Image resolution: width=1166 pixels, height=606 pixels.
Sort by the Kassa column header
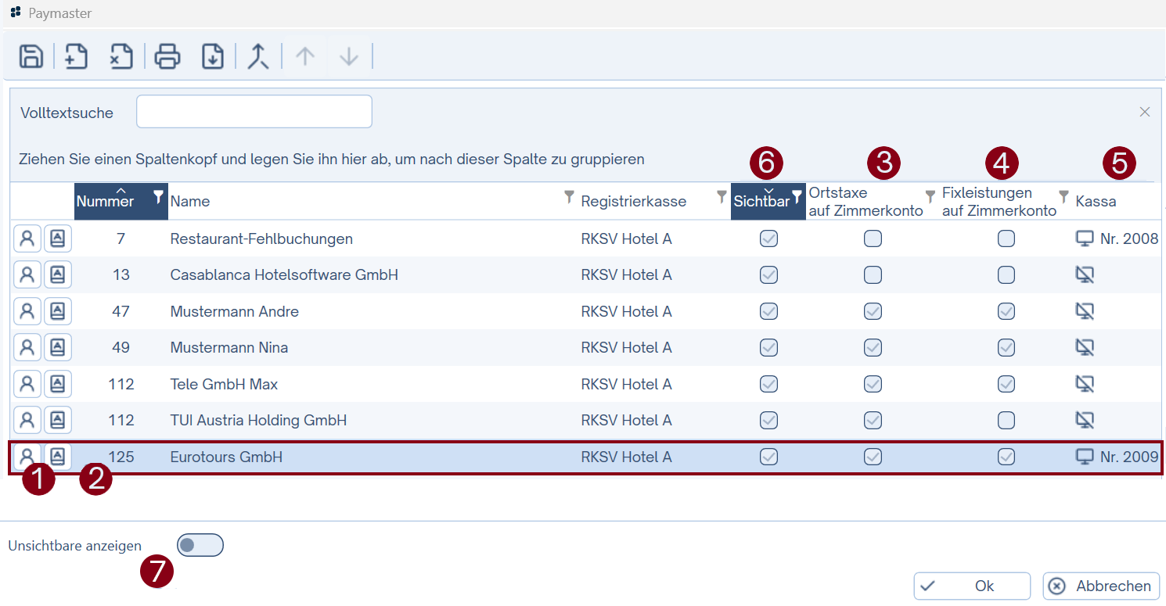coord(1096,202)
